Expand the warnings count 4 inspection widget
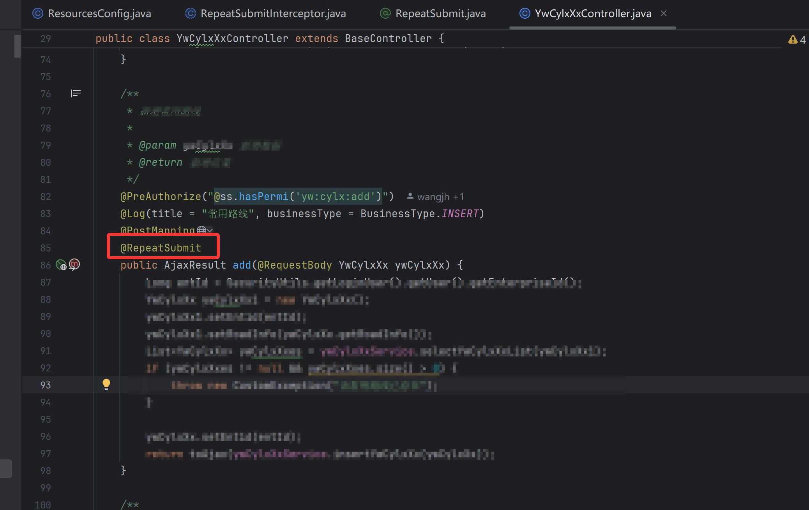 (802, 40)
